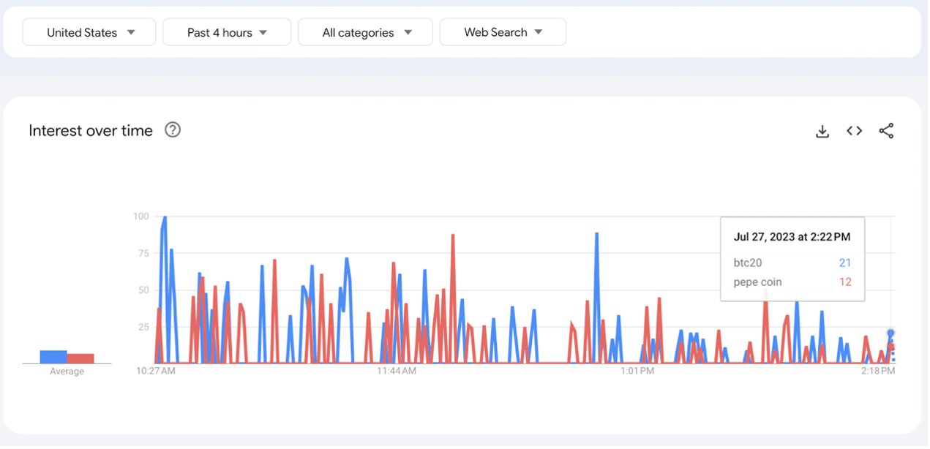The image size is (930, 449).
Task: Open the All categories filter
Action: (x=366, y=32)
